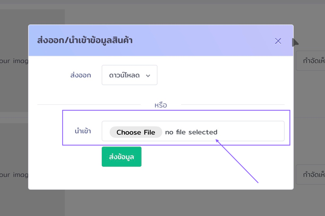Click the file upload input field
This screenshot has height=216, width=325.
tap(193, 131)
